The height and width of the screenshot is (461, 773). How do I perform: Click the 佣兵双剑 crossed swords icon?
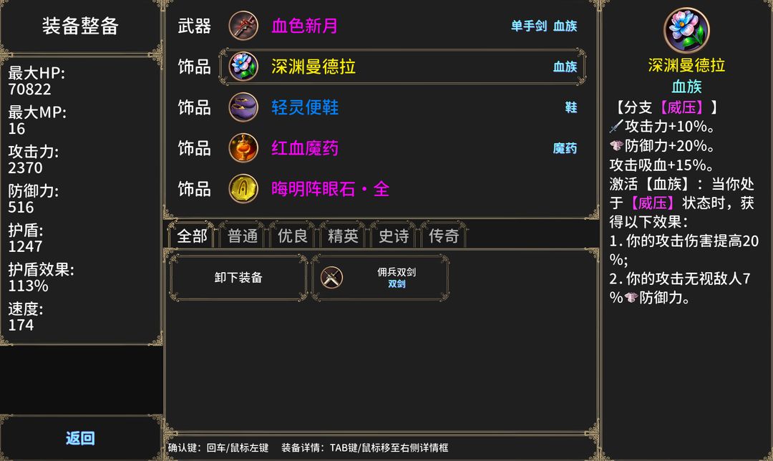[x=332, y=278]
